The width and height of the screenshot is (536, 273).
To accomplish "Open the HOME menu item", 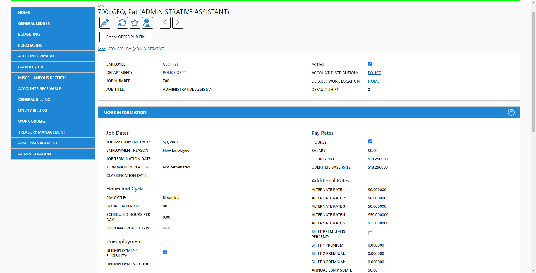I will click(x=53, y=13).
